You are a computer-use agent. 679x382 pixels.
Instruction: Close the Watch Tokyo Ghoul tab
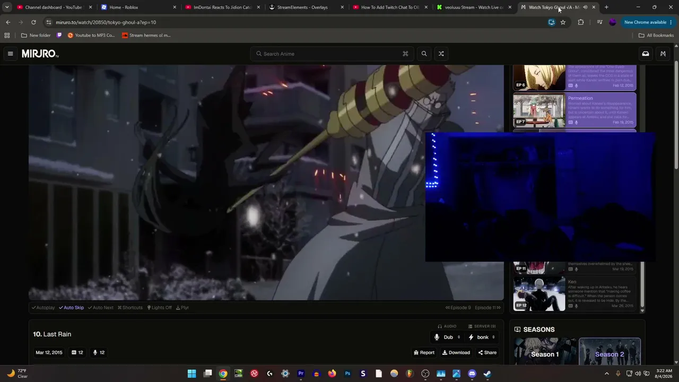[594, 7]
